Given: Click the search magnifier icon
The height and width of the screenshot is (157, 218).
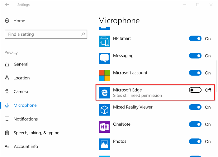Looking at the screenshot, I should [x=83, y=34].
